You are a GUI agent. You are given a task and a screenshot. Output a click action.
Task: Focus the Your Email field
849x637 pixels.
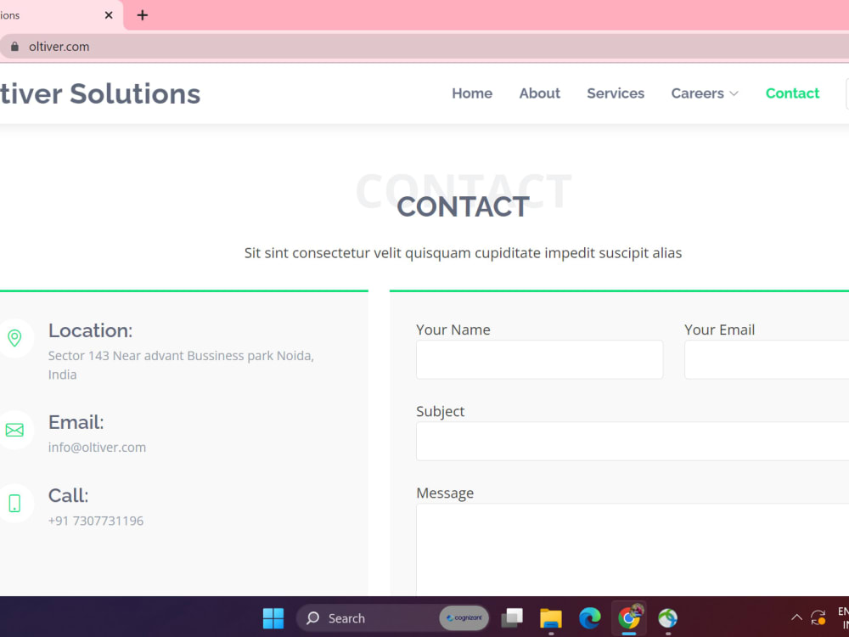click(767, 359)
